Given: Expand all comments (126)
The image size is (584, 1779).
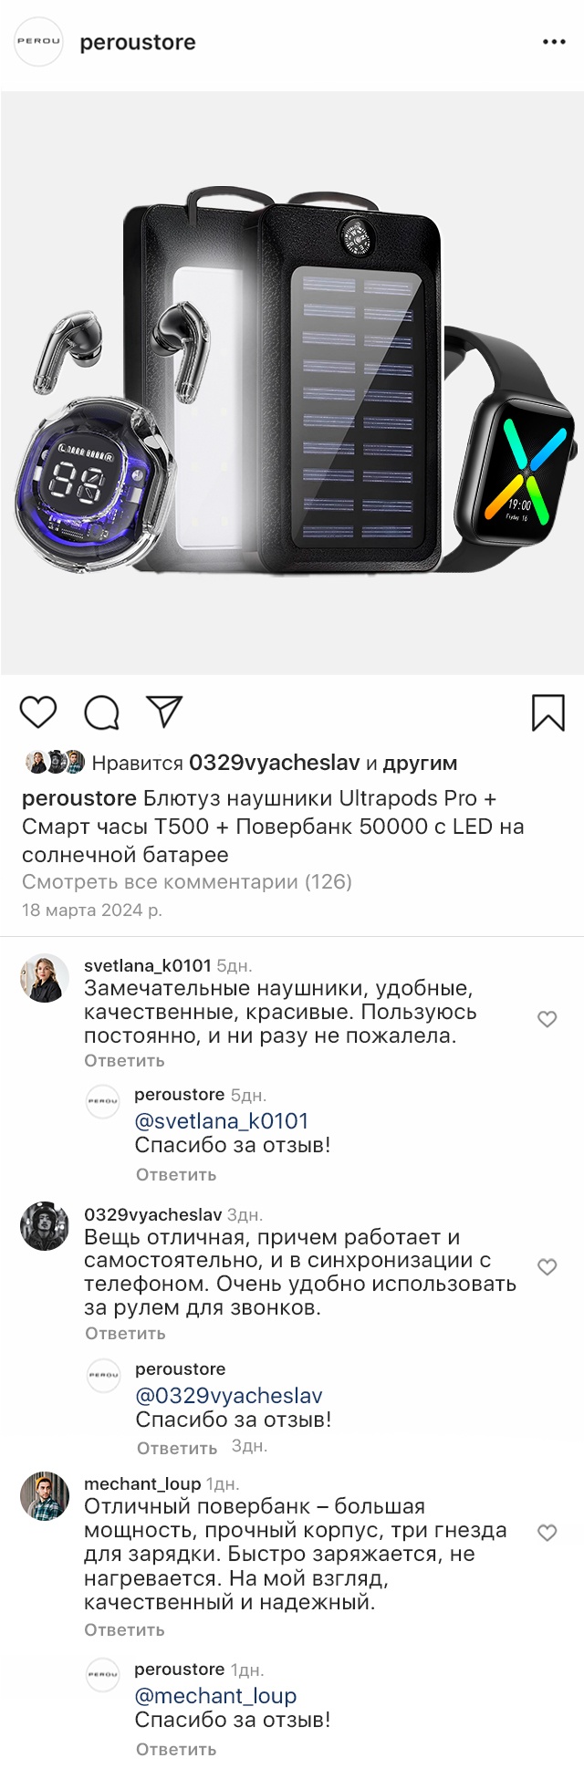Looking at the screenshot, I should 186,881.
